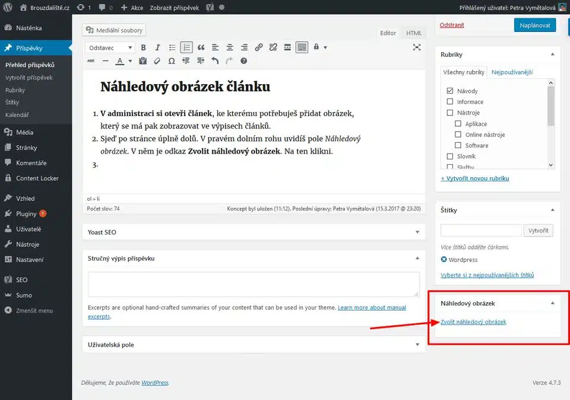
Task: Collapse the Štítky panel
Action: click(x=553, y=210)
